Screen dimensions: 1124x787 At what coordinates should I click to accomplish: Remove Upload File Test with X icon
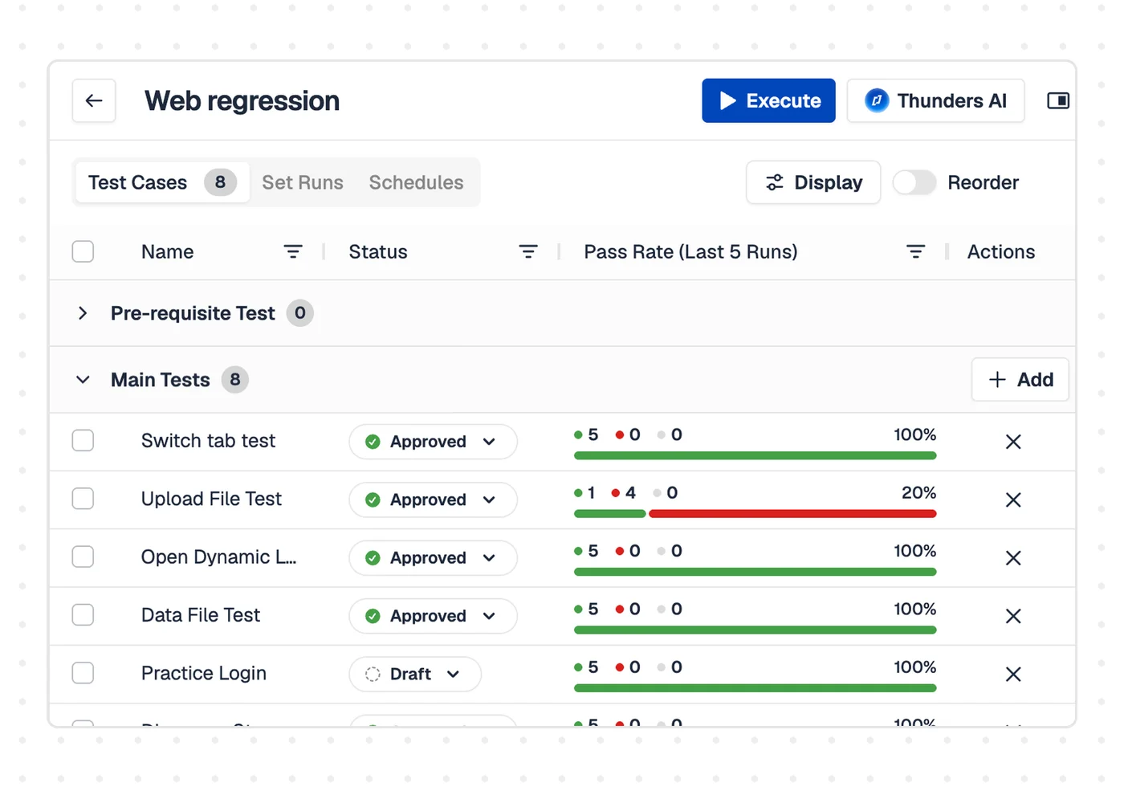1013,500
